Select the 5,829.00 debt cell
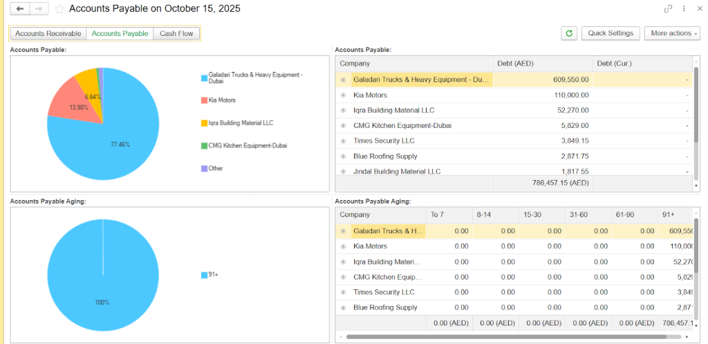Viewport: 708px width, 344px height. (543, 126)
